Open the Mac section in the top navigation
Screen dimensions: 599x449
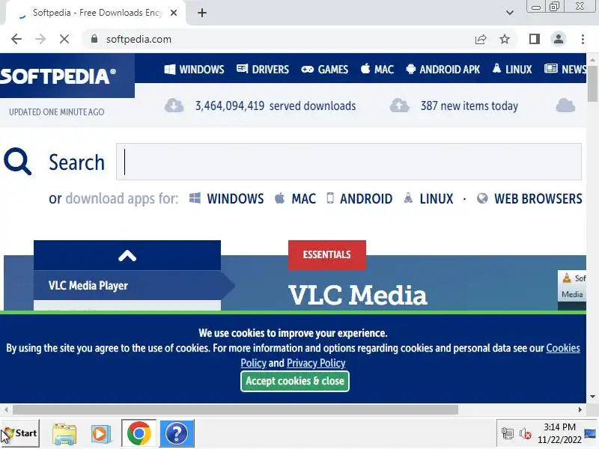tap(377, 69)
